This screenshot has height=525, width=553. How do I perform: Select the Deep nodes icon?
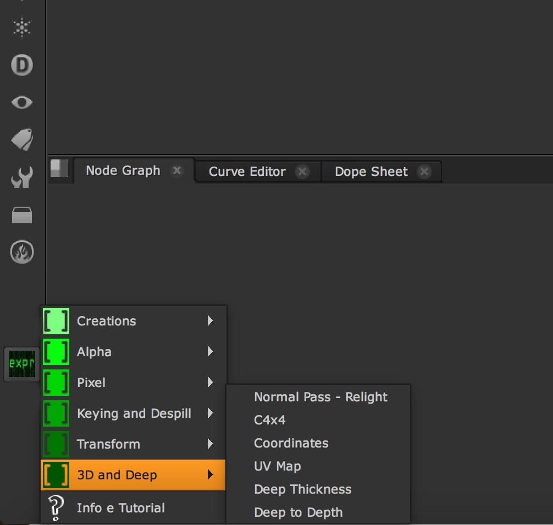pos(22,64)
